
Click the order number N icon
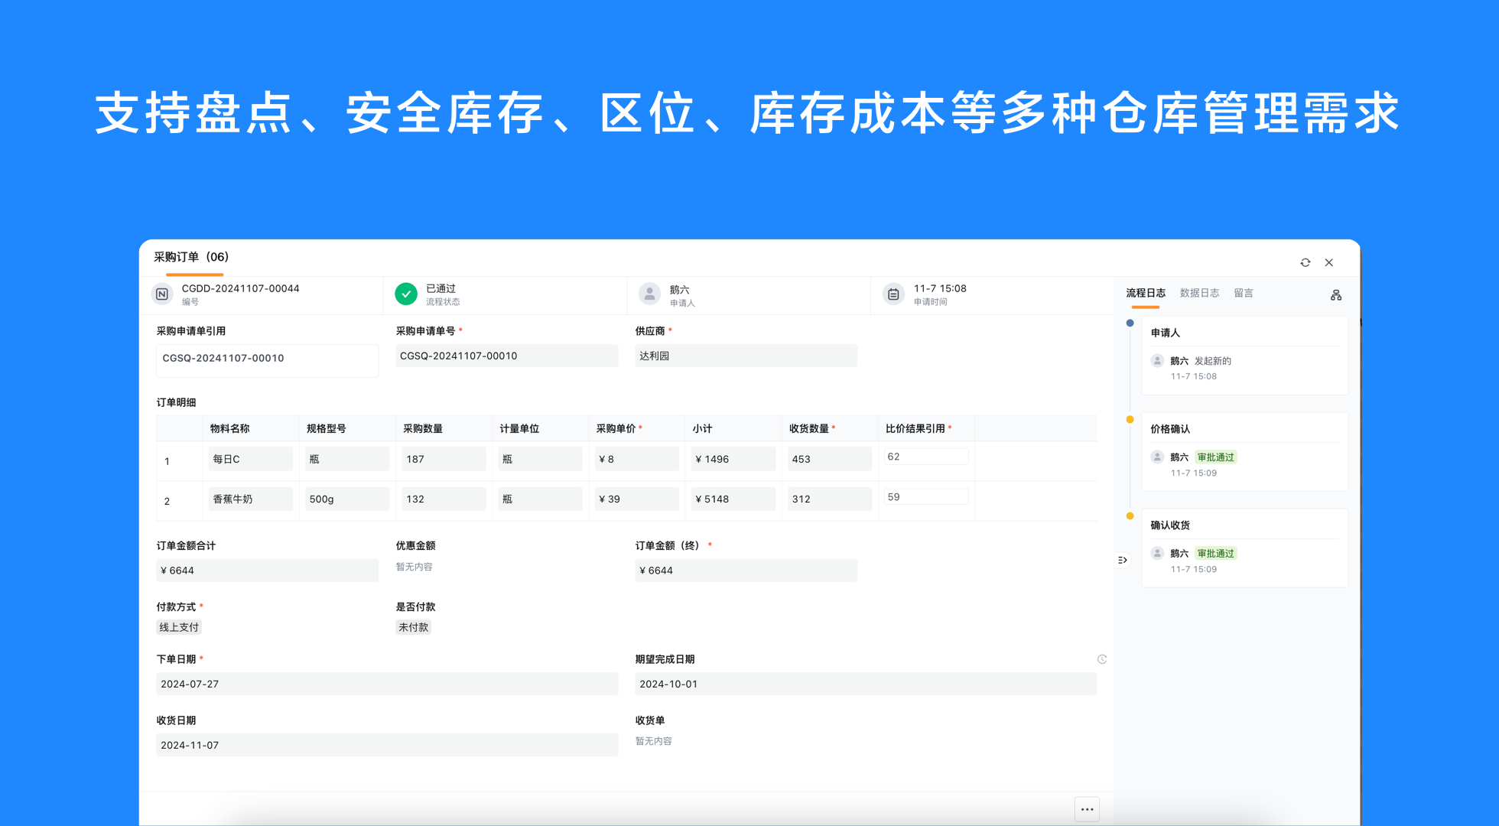pos(162,294)
